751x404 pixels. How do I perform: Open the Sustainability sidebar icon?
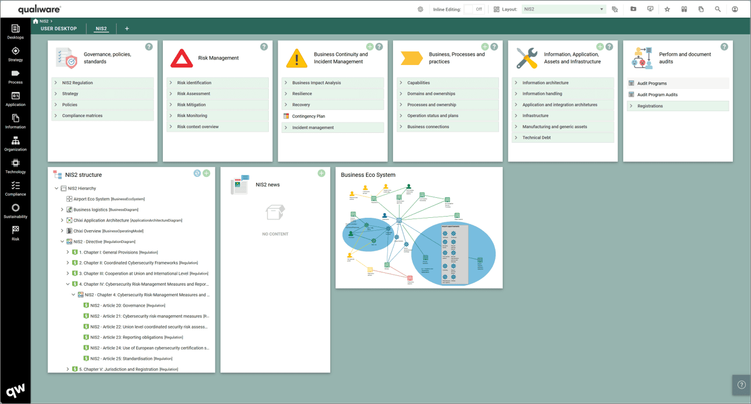tap(15, 211)
